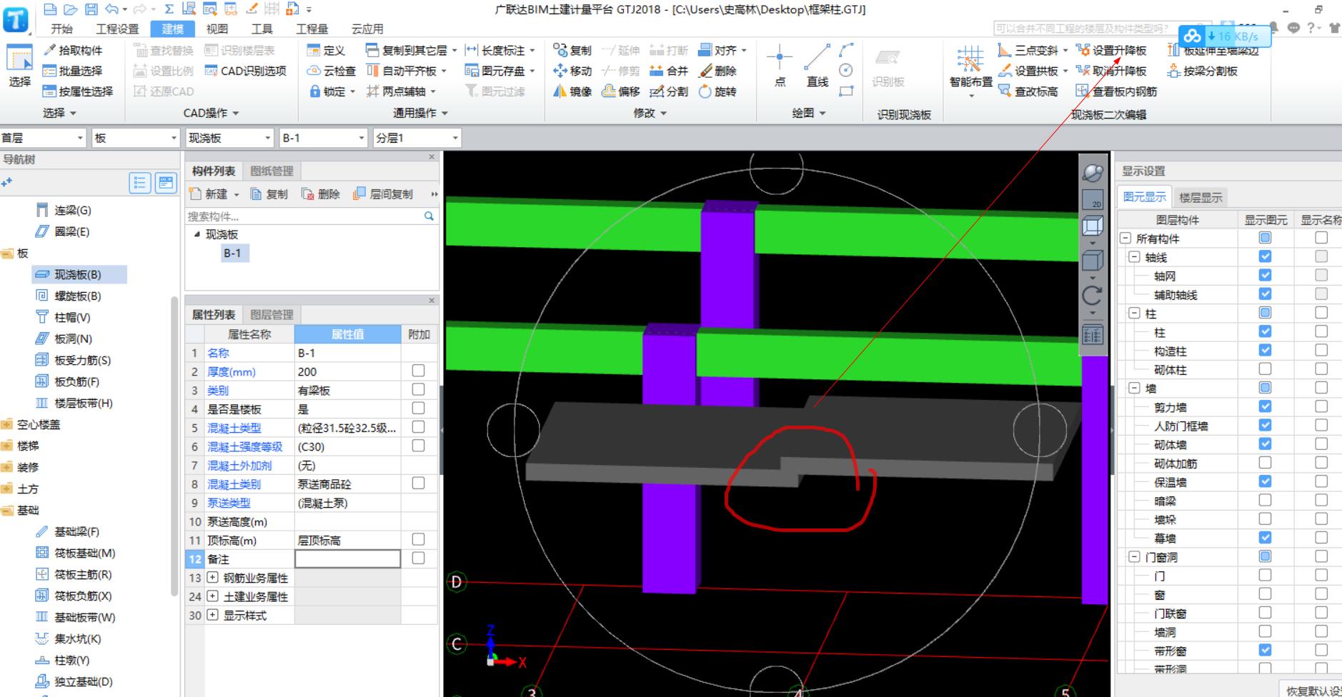Image resolution: width=1342 pixels, height=697 pixels.
Task: Click the 三点变斜 tool
Action: coord(1033,50)
